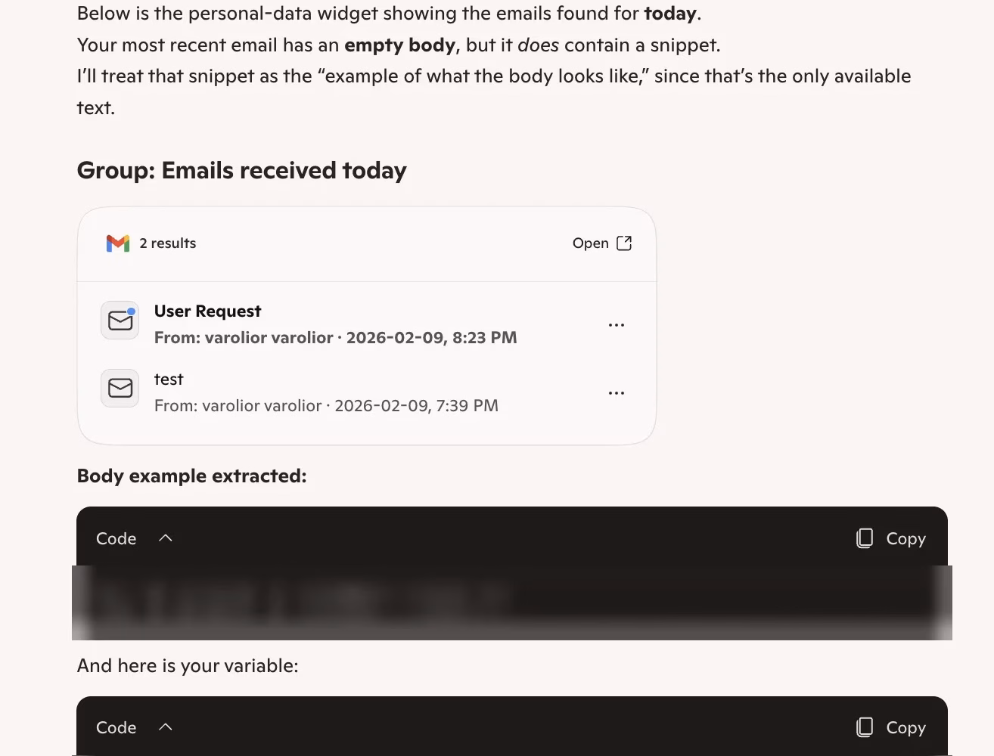
Task: Collapse the second code block chevron
Action: pos(166,727)
